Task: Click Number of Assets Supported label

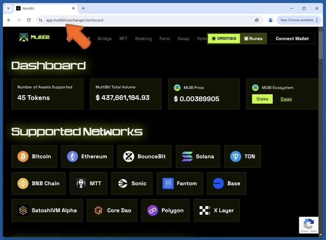Action: click(x=45, y=87)
